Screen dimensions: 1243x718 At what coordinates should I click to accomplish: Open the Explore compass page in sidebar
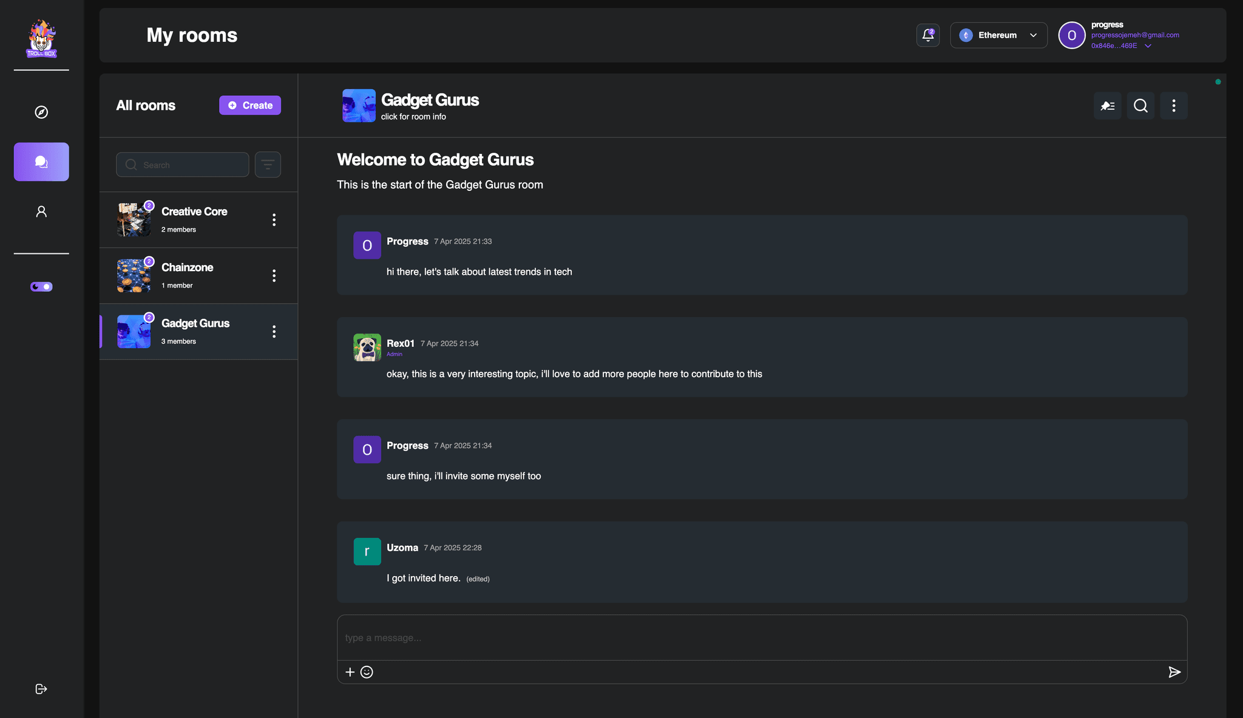click(41, 112)
